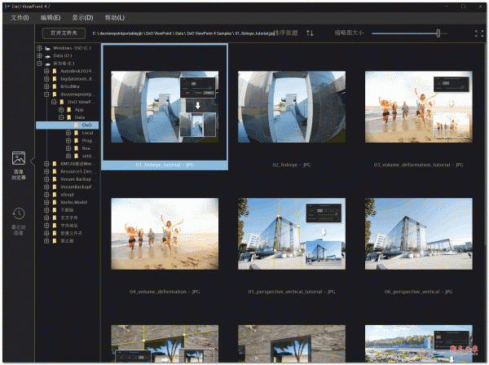Screen dimensions: 489x365
Task: Open the 编辑(E) menu
Action: click(x=51, y=18)
